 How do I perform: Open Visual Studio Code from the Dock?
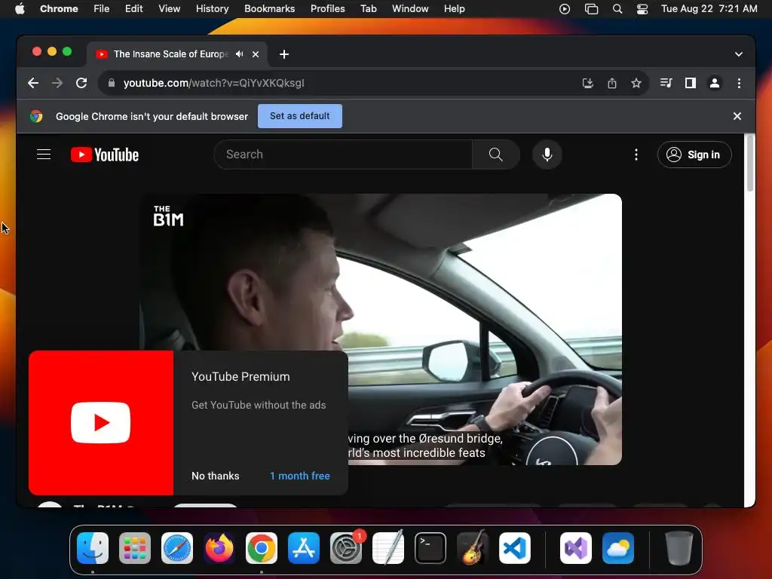515,548
